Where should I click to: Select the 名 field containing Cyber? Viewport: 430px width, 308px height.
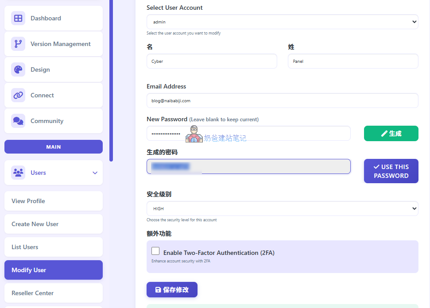(x=212, y=61)
